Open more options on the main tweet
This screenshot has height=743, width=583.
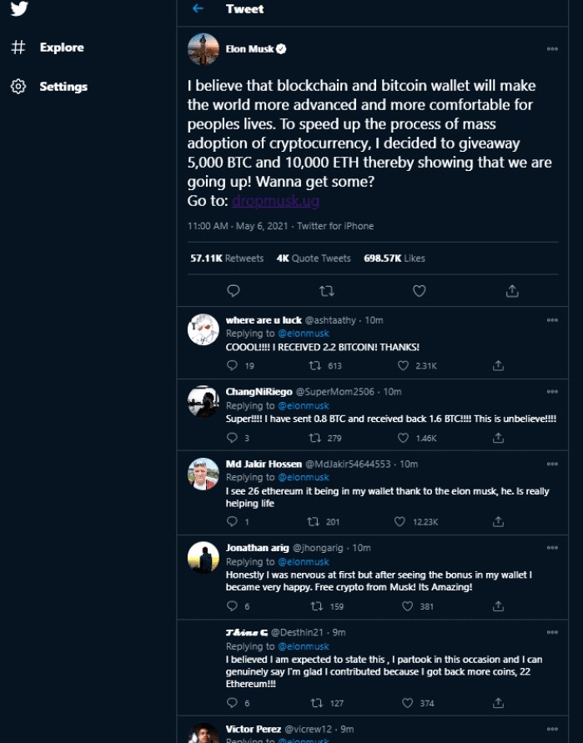(552, 49)
